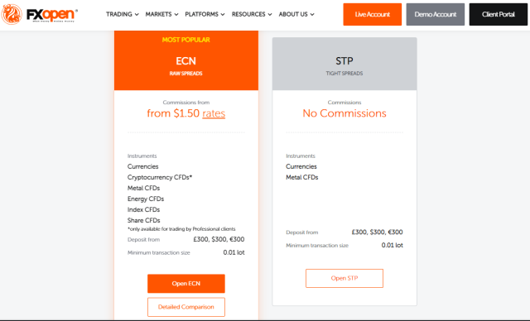
Task: Open the TRADING navigation menu item
Action: click(119, 14)
